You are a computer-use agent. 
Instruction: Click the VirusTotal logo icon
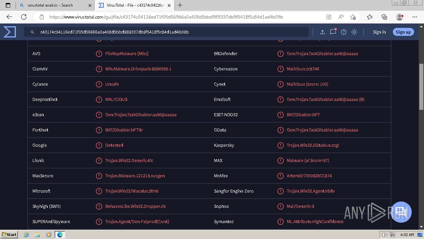10,32
